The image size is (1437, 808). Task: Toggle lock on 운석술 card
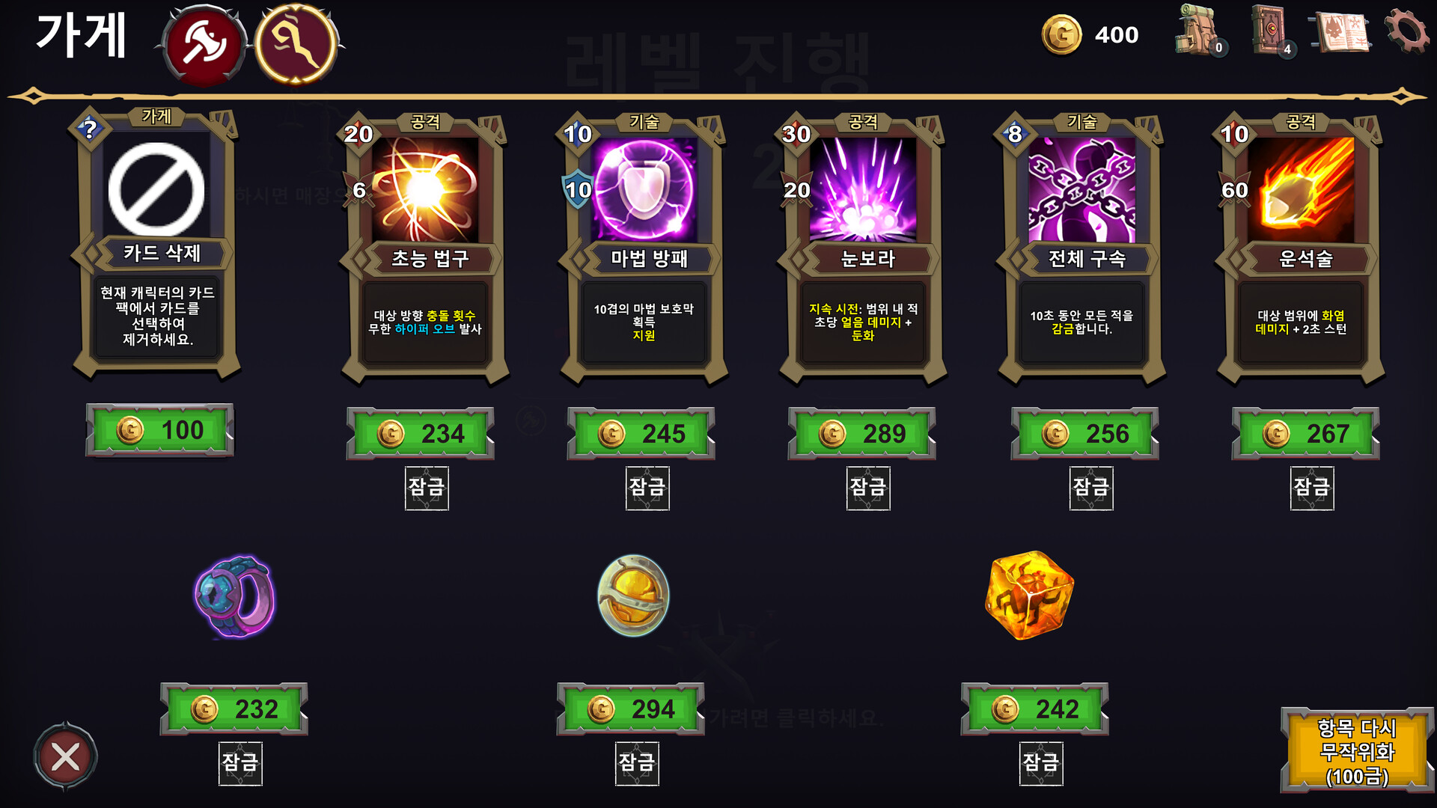click(1312, 488)
